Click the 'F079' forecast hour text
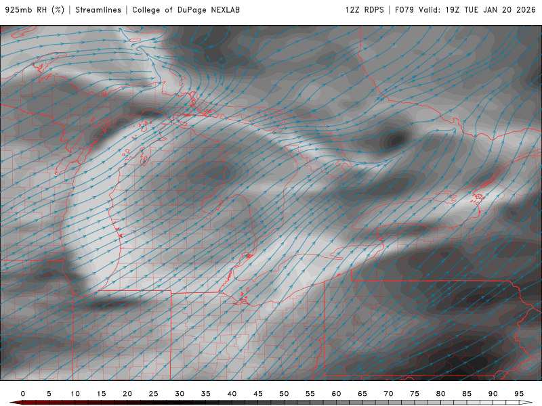This screenshot has height=406, width=542. tap(404, 9)
